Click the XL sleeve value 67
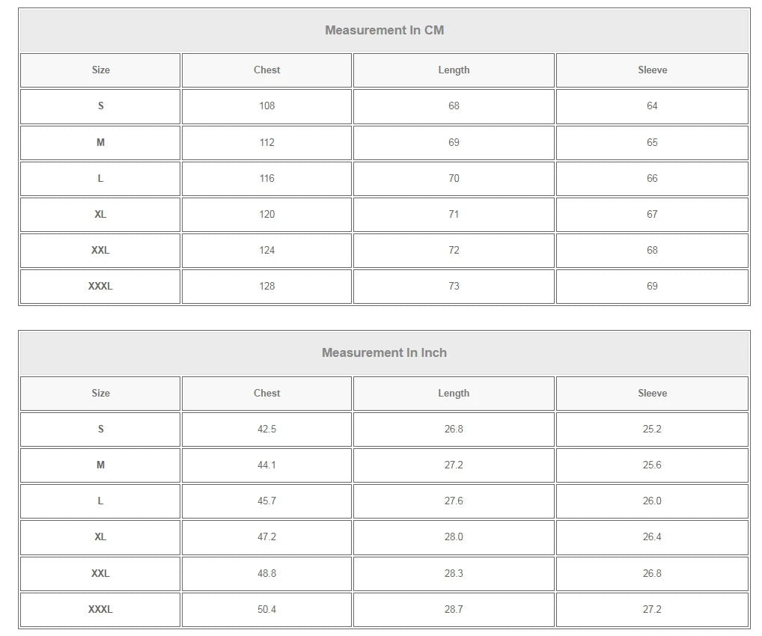This screenshot has width=762, height=636. [652, 215]
